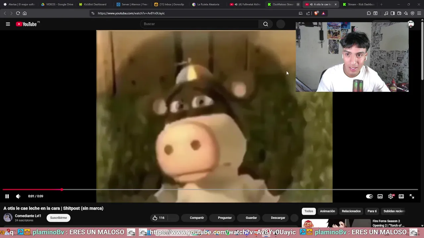
Task: Select the Todos filter chip
Action: [x=309, y=211]
